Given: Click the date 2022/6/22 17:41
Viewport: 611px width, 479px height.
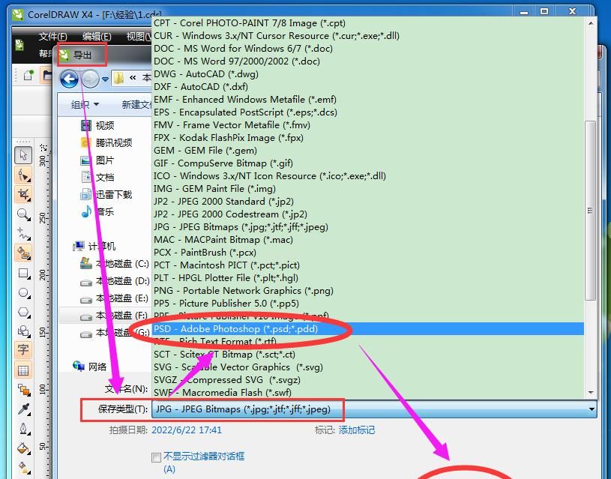Looking at the screenshot, I should 187,430.
